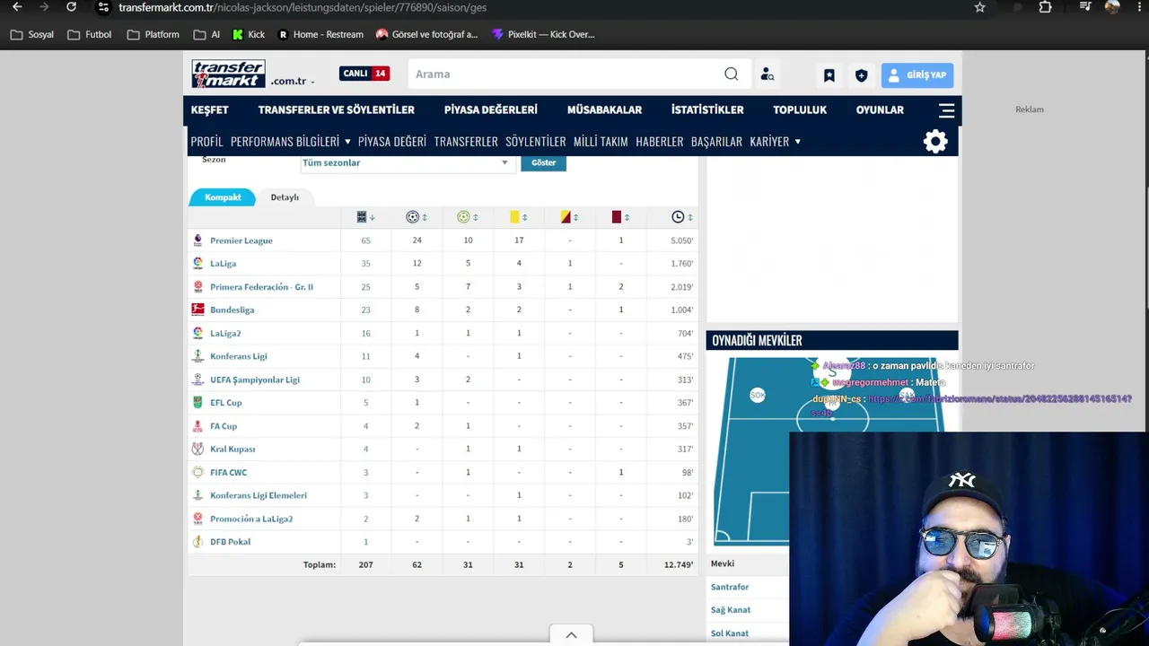The width and height of the screenshot is (1149, 646).
Task: Open TRANSFERLER VE SÖYLENTİLER menu
Action: pyautogui.click(x=337, y=109)
